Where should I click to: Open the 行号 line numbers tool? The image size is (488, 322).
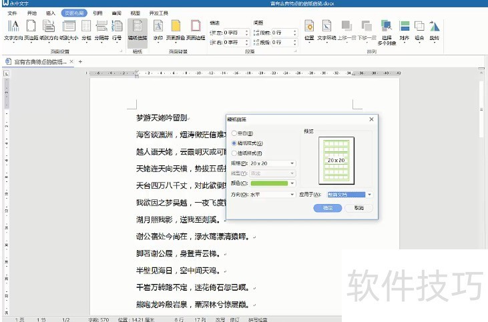point(117,31)
